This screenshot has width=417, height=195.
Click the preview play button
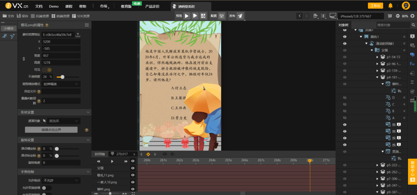click(x=187, y=16)
